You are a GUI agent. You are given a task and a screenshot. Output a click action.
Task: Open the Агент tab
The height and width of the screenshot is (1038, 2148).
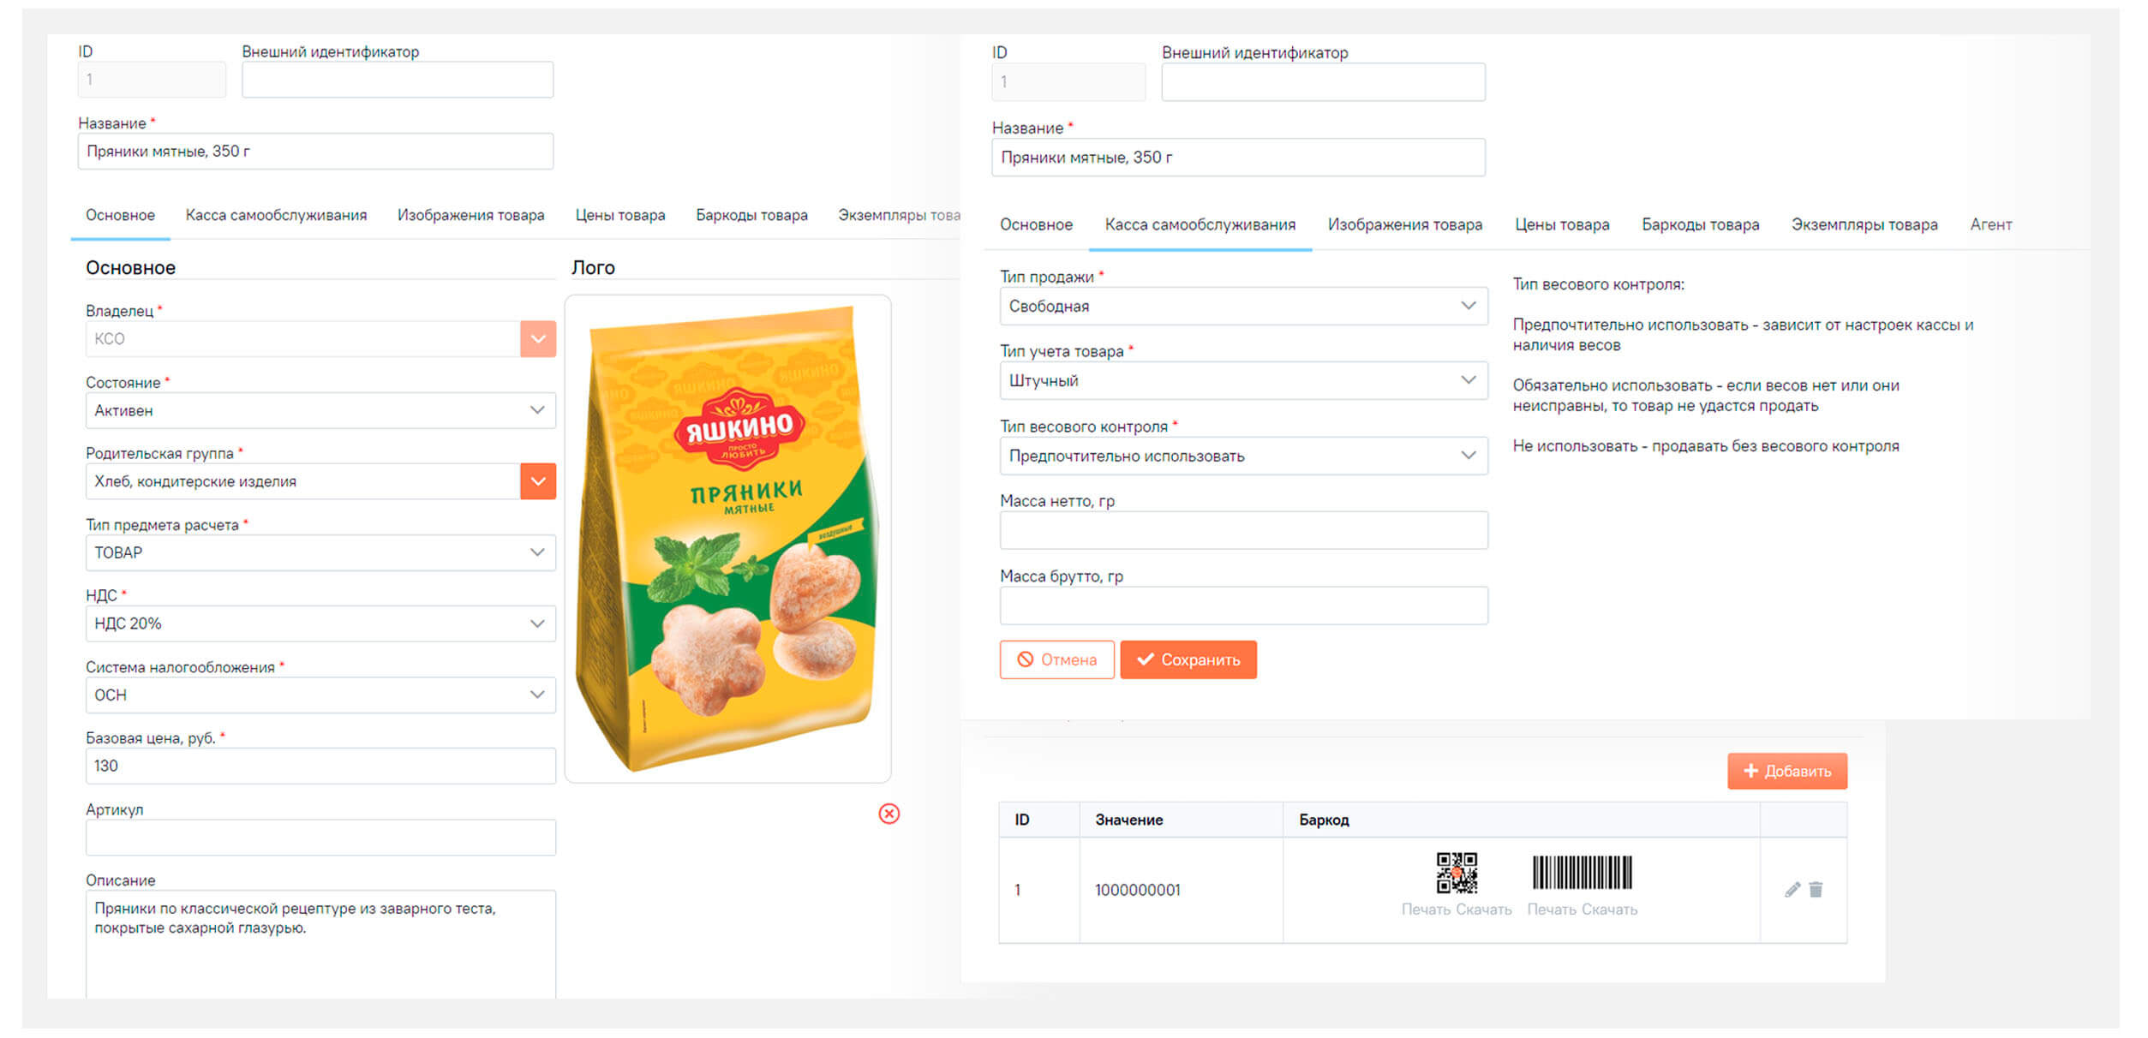coord(1990,225)
